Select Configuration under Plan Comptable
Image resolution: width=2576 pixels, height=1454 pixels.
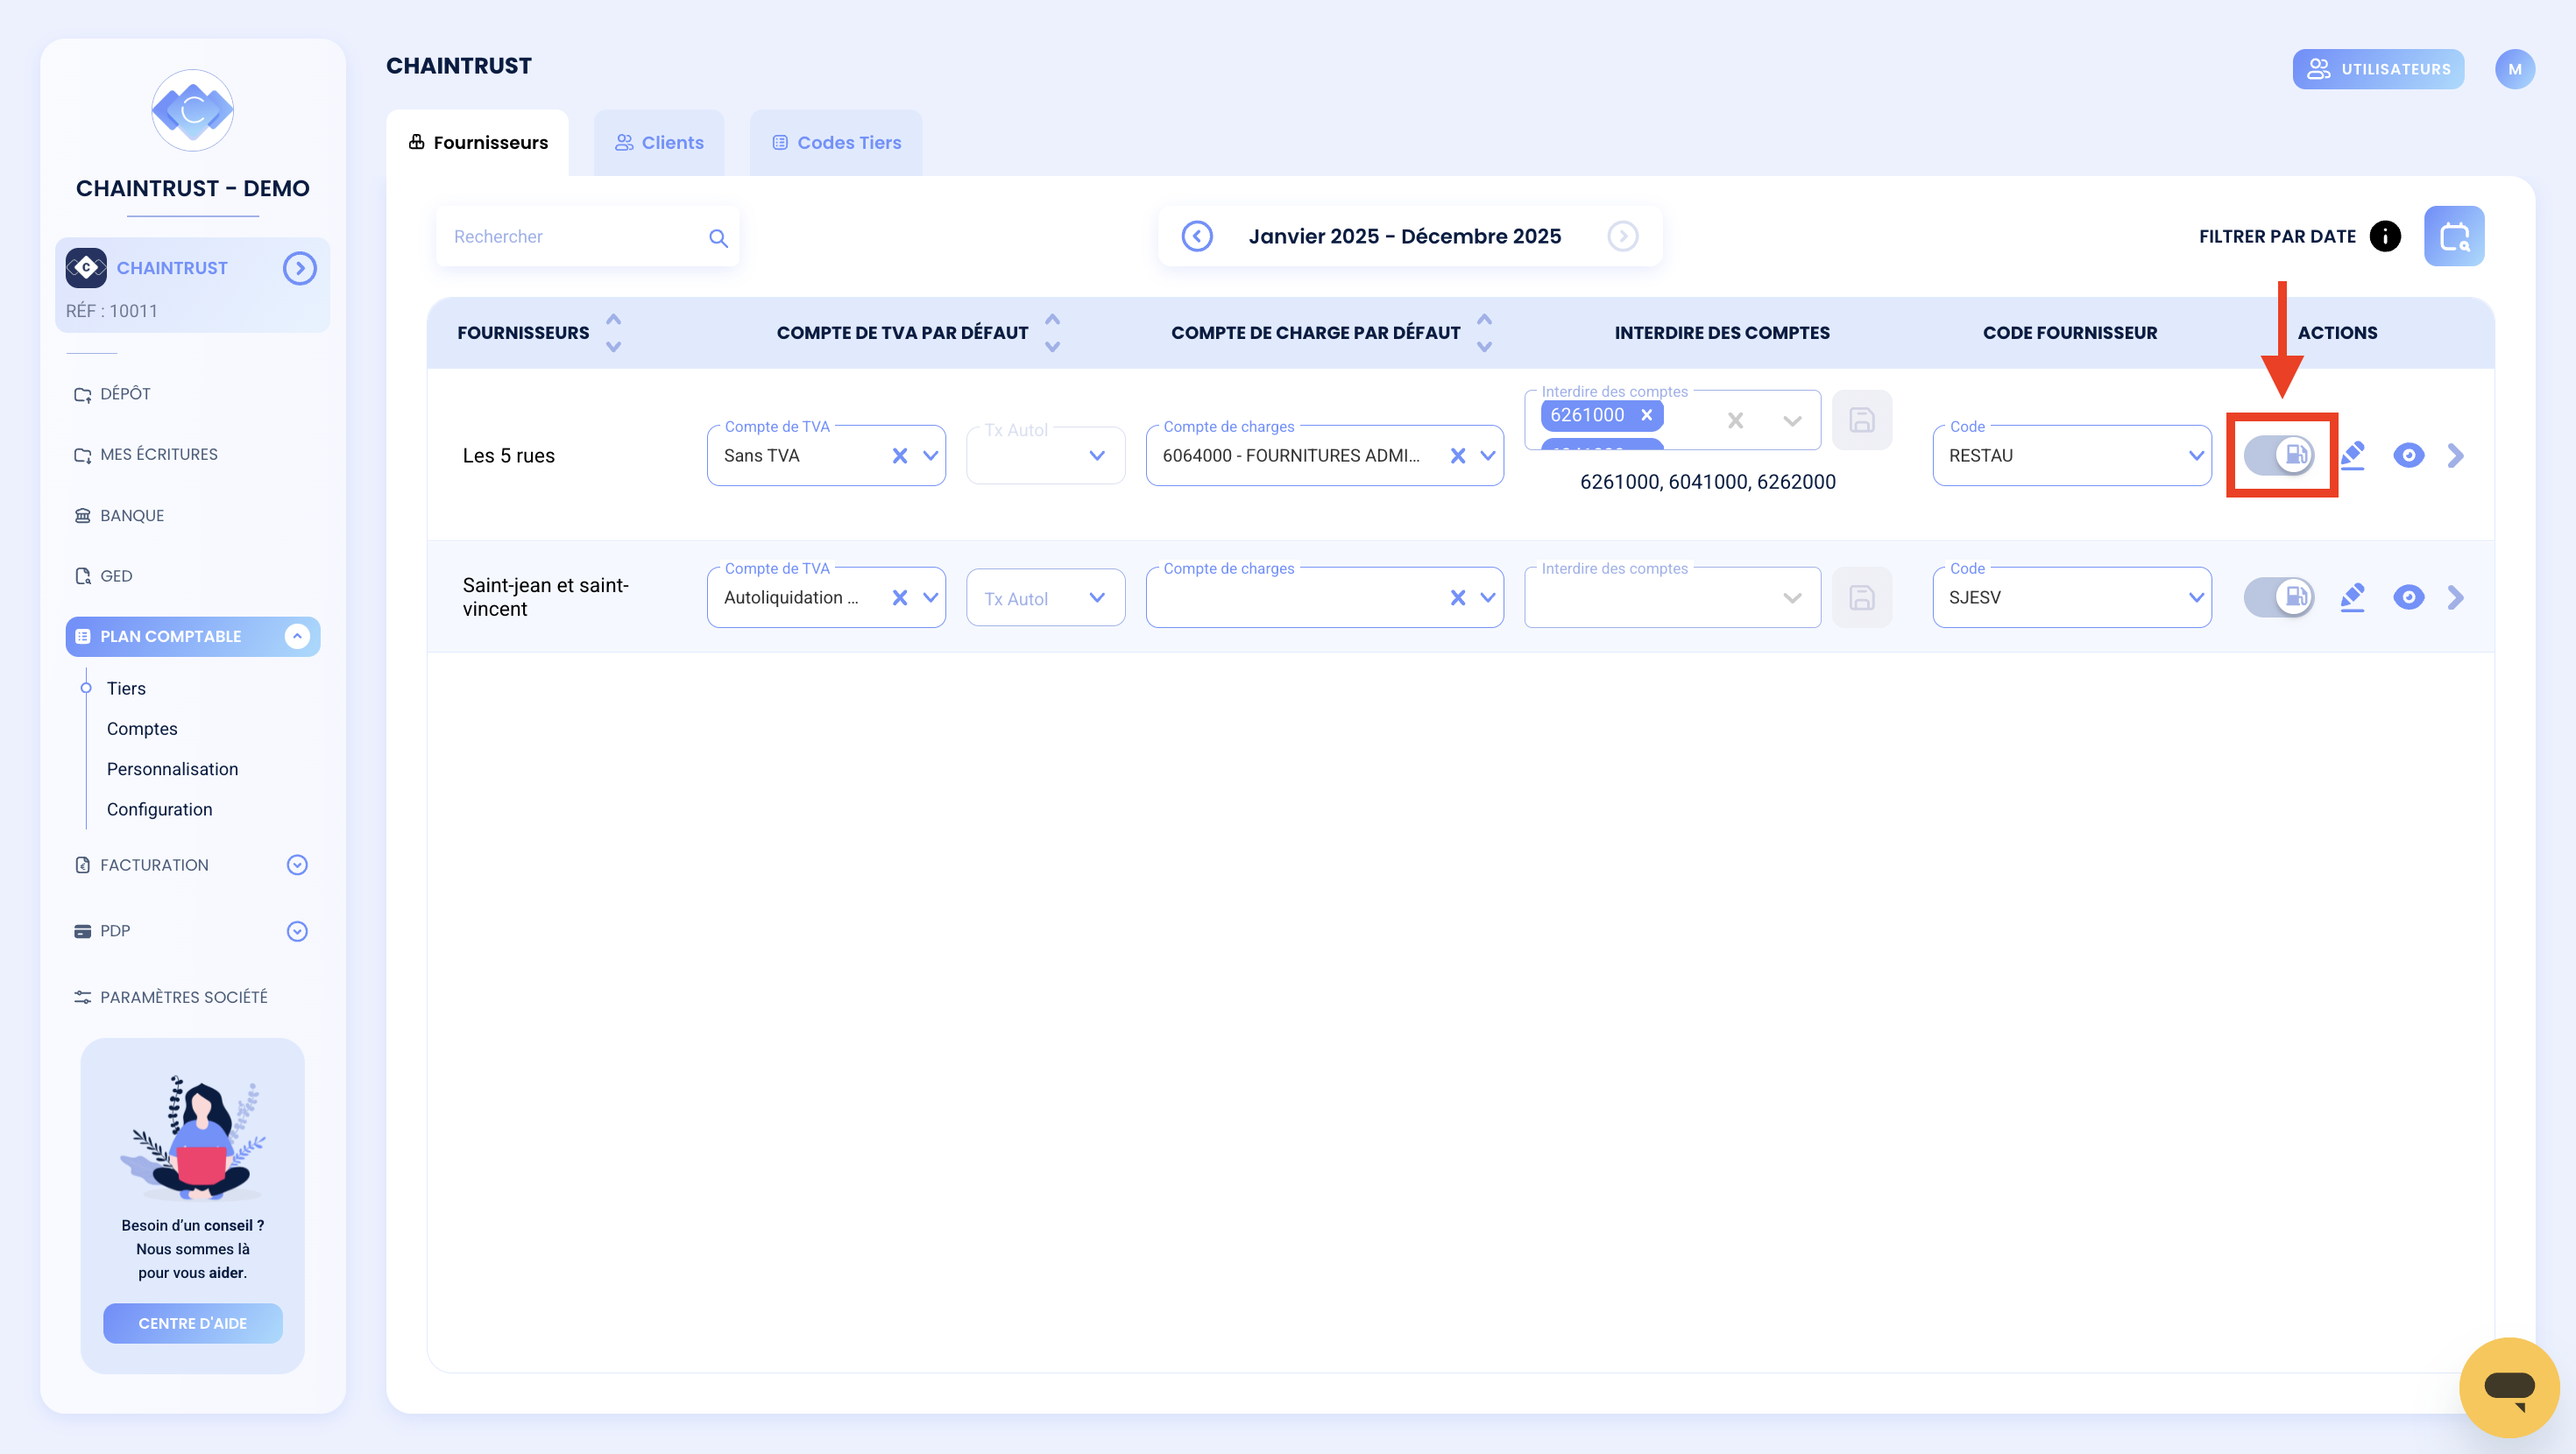pos(159,809)
